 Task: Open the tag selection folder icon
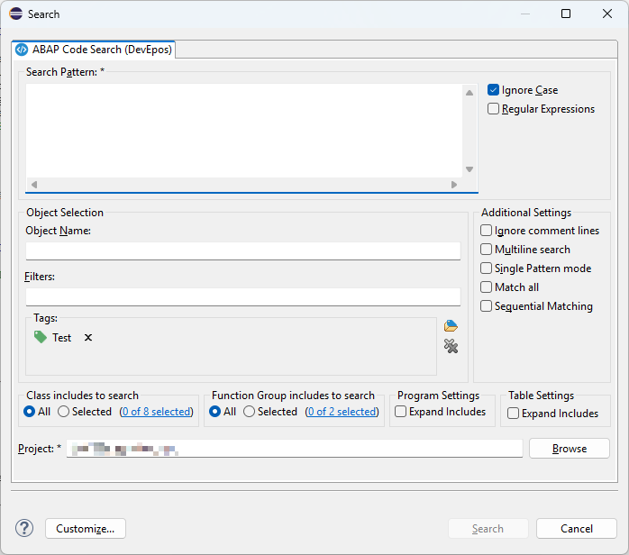tap(451, 326)
